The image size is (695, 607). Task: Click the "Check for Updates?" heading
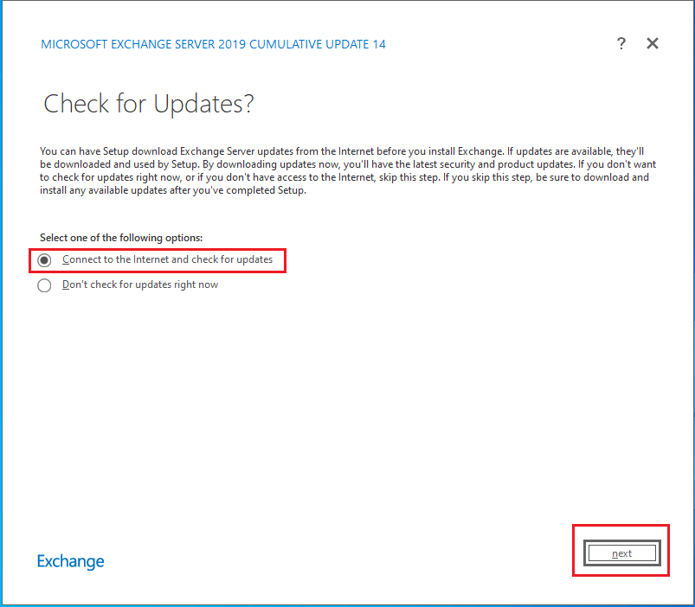148,104
